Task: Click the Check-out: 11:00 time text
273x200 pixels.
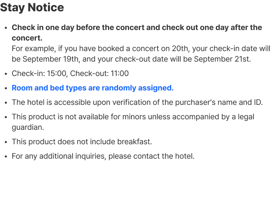Action: (x=99, y=73)
